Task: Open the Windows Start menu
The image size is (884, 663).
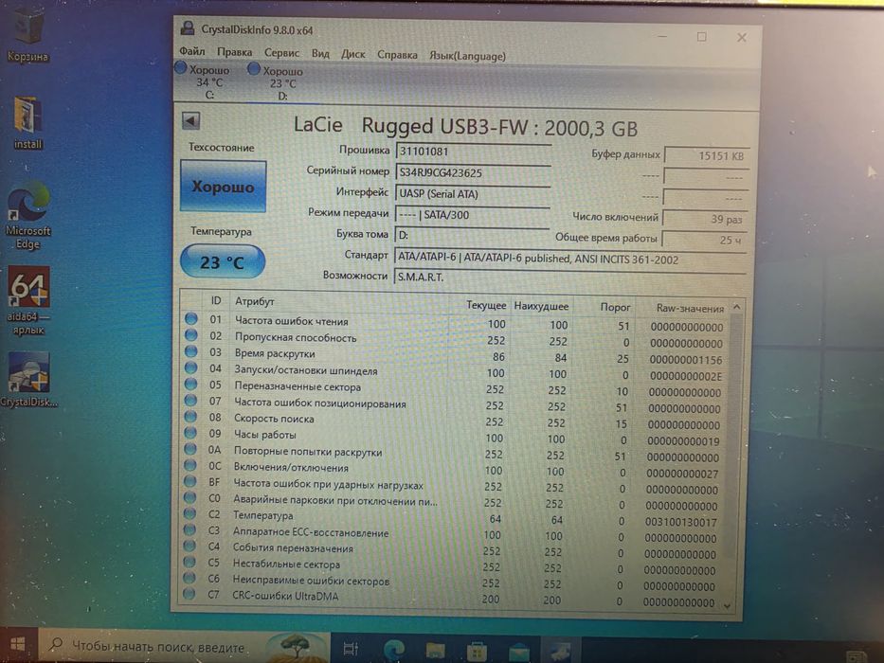Action: (x=17, y=644)
